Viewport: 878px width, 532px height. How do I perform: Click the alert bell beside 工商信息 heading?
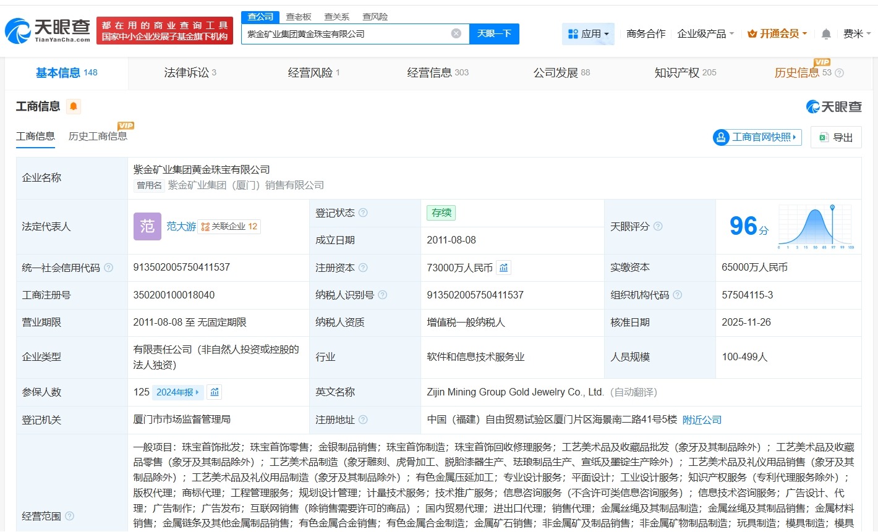point(73,106)
